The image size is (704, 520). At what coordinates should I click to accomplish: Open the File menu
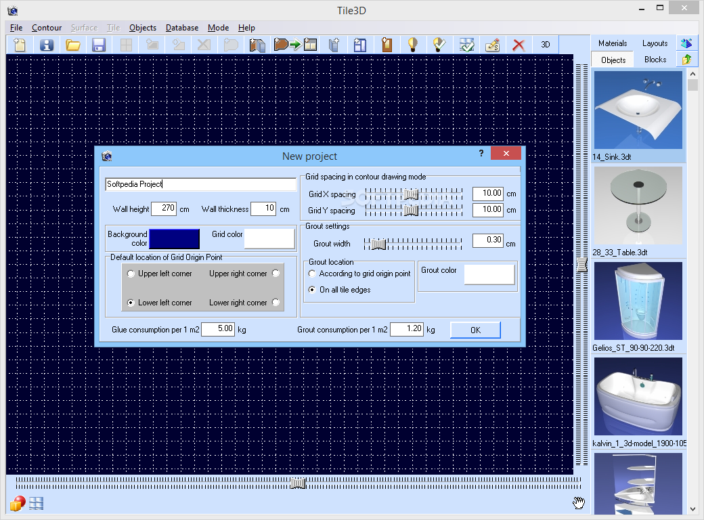[16, 27]
